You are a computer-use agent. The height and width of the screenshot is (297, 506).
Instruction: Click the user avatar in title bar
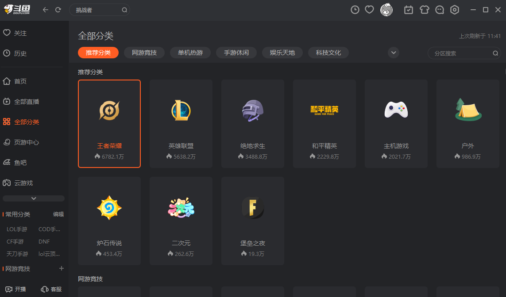pyautogui.click(x=386, y=9)
